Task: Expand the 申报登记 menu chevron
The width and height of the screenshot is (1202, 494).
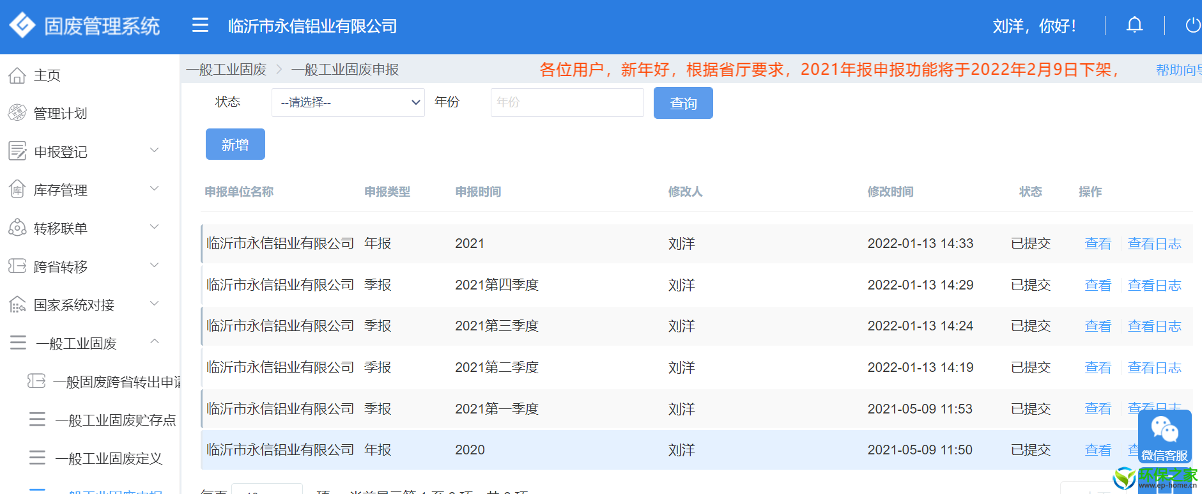Action: 154,150
